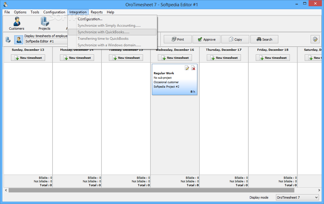
Task: Click the settings gear icon at toolbar right
Action: (x=315, y=39)
